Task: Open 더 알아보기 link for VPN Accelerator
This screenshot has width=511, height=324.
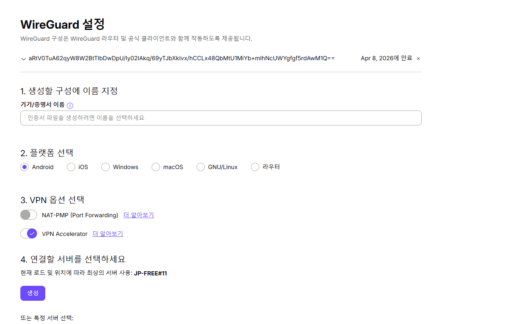Action: [108, 233]
